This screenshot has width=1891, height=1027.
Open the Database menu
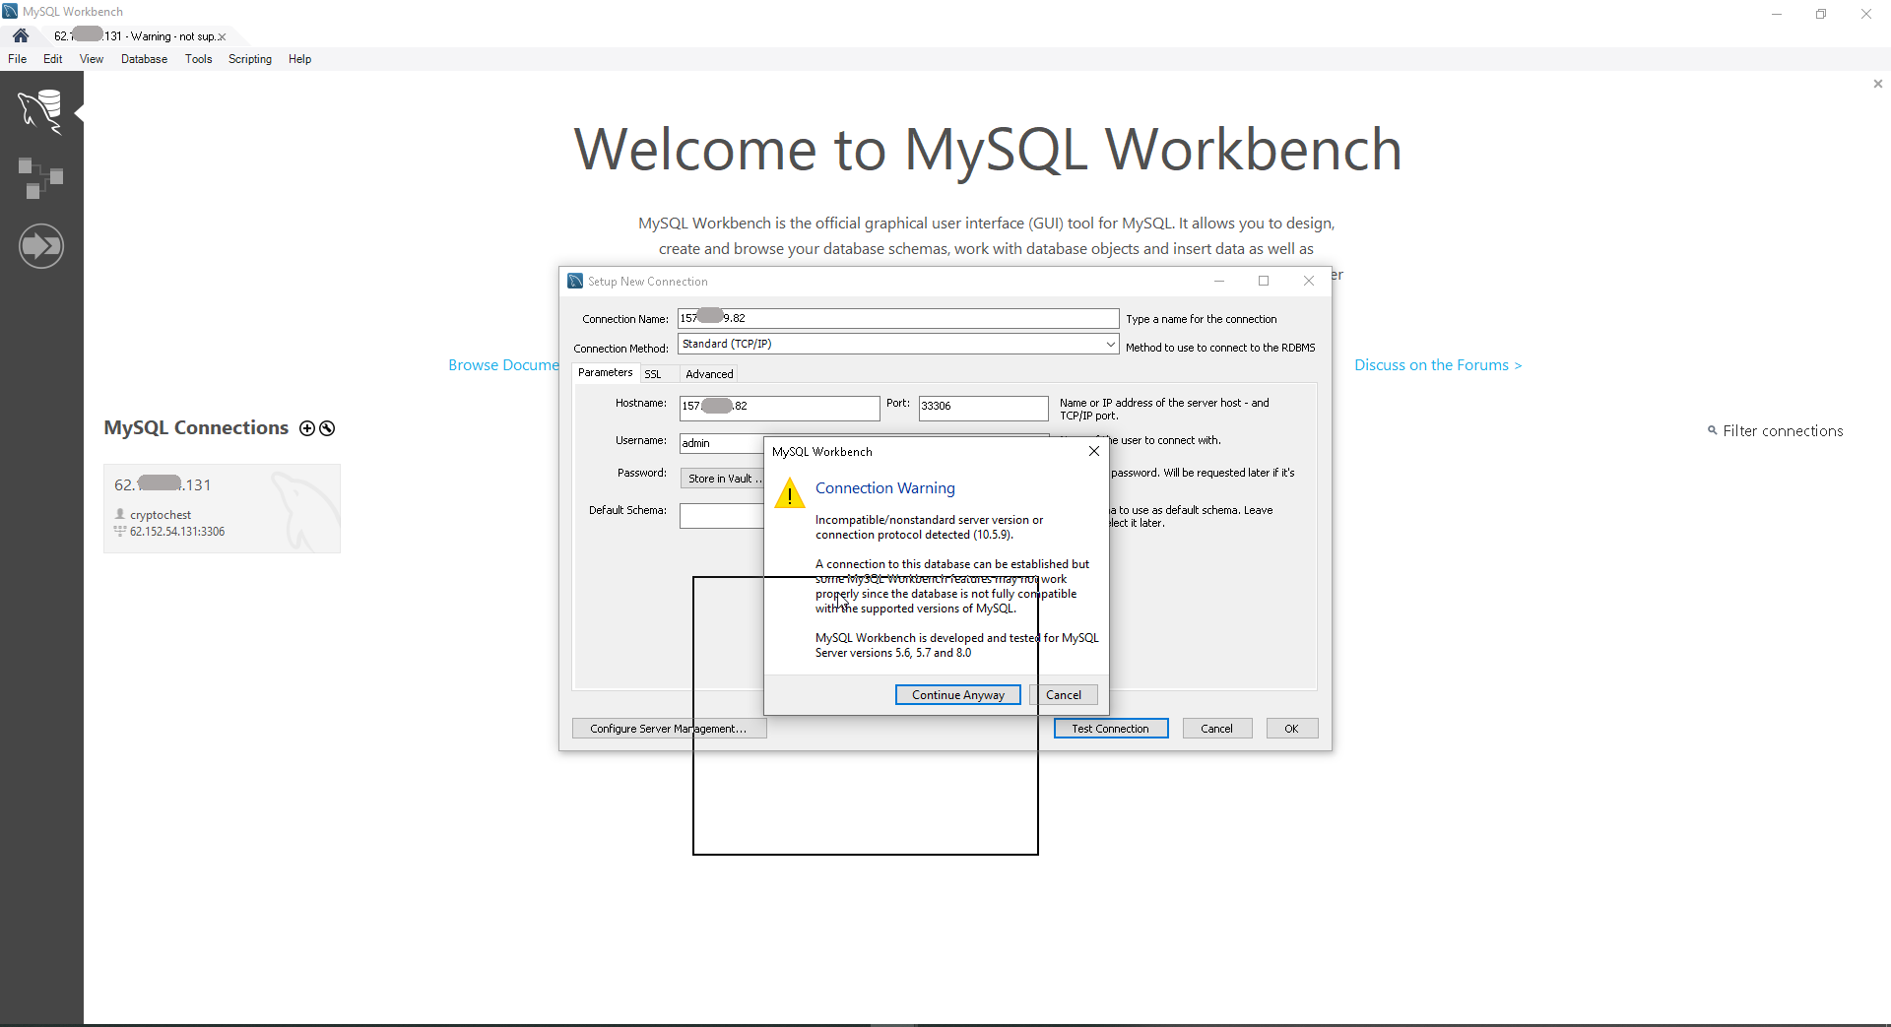[x=144, y=59]
